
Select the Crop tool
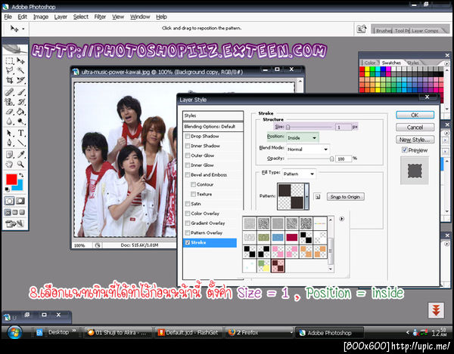pyautogui.click(x=9, y=80)
